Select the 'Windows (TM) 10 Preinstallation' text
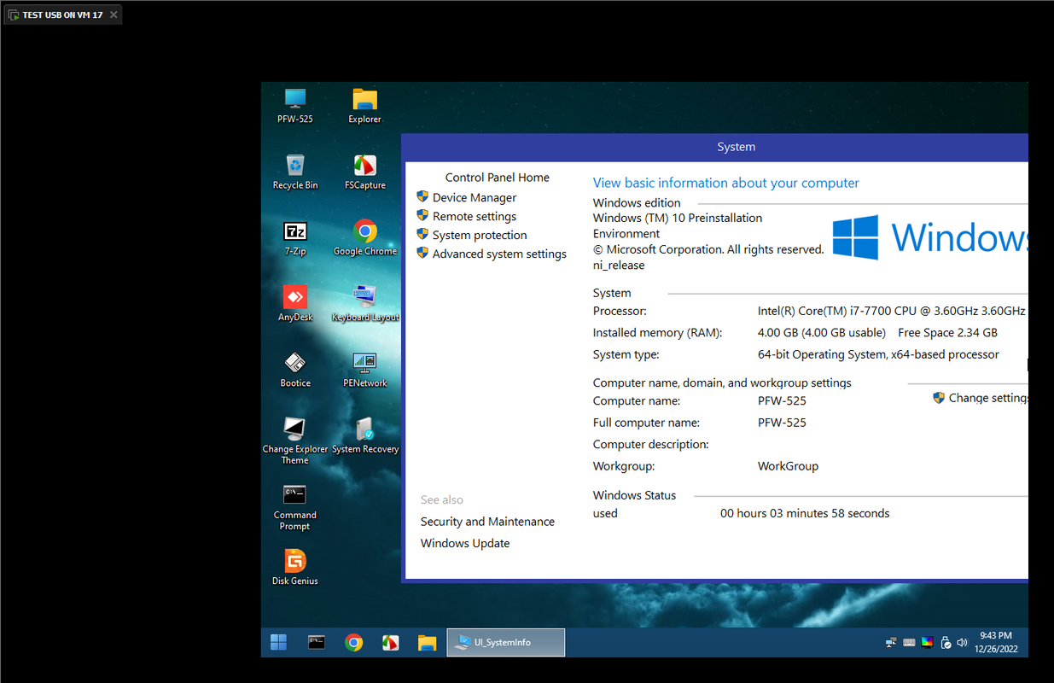 pyautogui.click(x=678, y=218)
